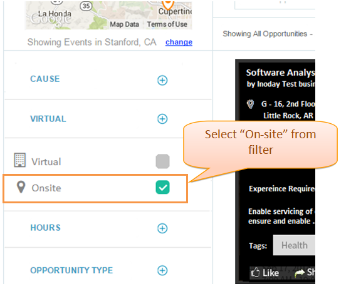Click the location pin beside G-16 address
356x284 pixels.
(250, 104)
